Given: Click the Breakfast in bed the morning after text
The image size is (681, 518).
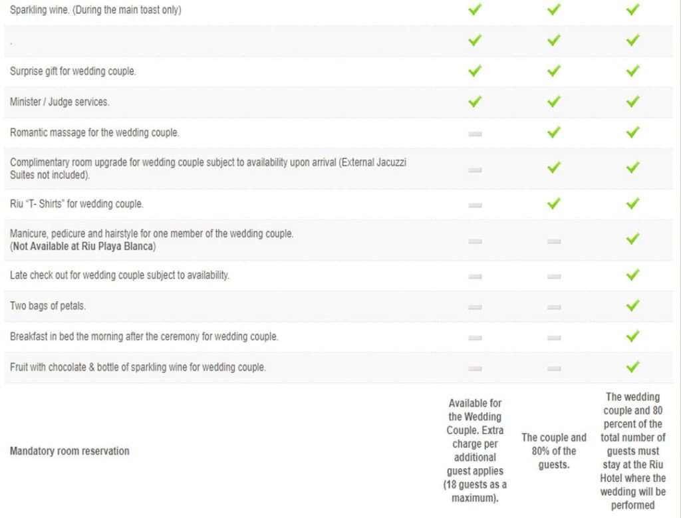Looking at the screenshot, I should (x=144, y=336).
